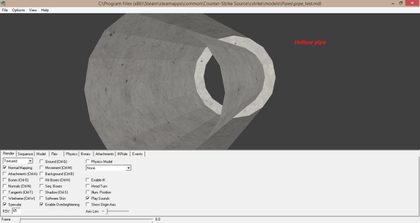The height and width of the screenshot is (223, 420).
Task: Minimize the model viewer window
Action: pos(392,3)
